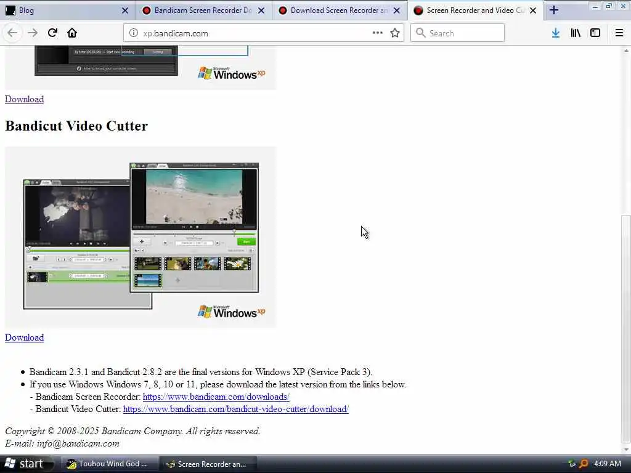Open a new tab with plus
Viewport: 631px width, 473px height.
pos(554,10)
